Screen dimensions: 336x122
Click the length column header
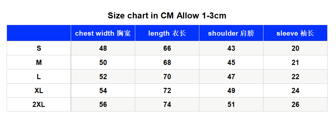[167, 33]
